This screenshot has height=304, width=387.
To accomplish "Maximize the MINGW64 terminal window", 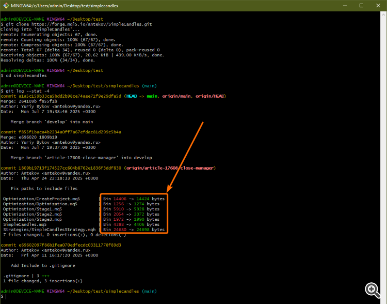I will 361,6.
